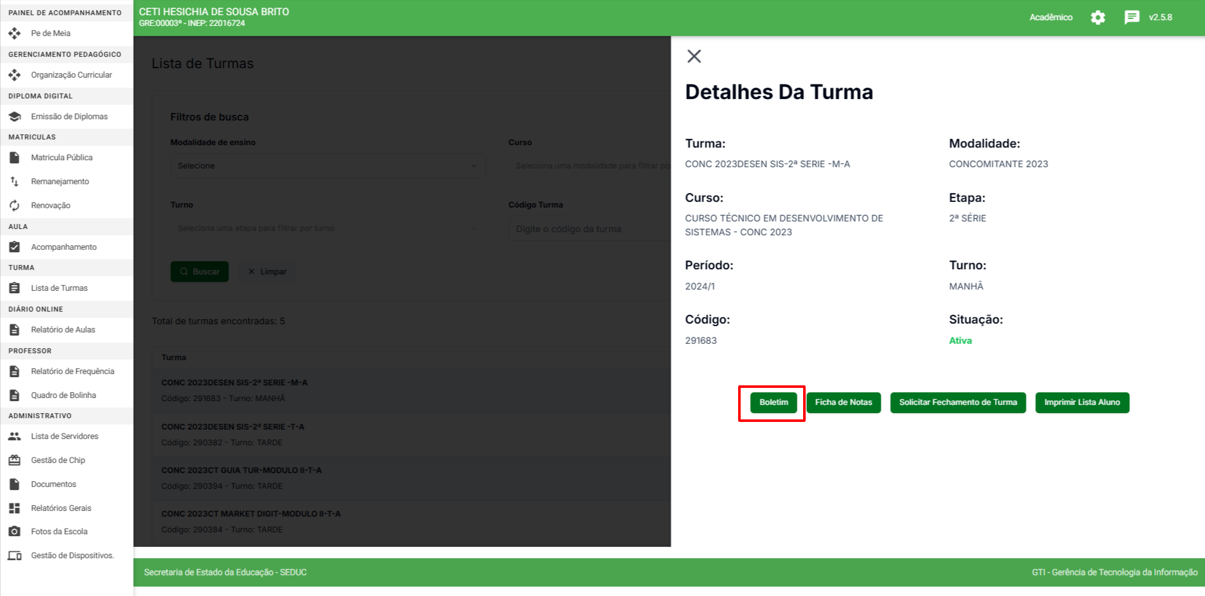Image resolution: width=1205 pixels, height=596 pixels.
Task: Click the Emissão de Diplomas graduation cap icon
Action: coord(15,117)
